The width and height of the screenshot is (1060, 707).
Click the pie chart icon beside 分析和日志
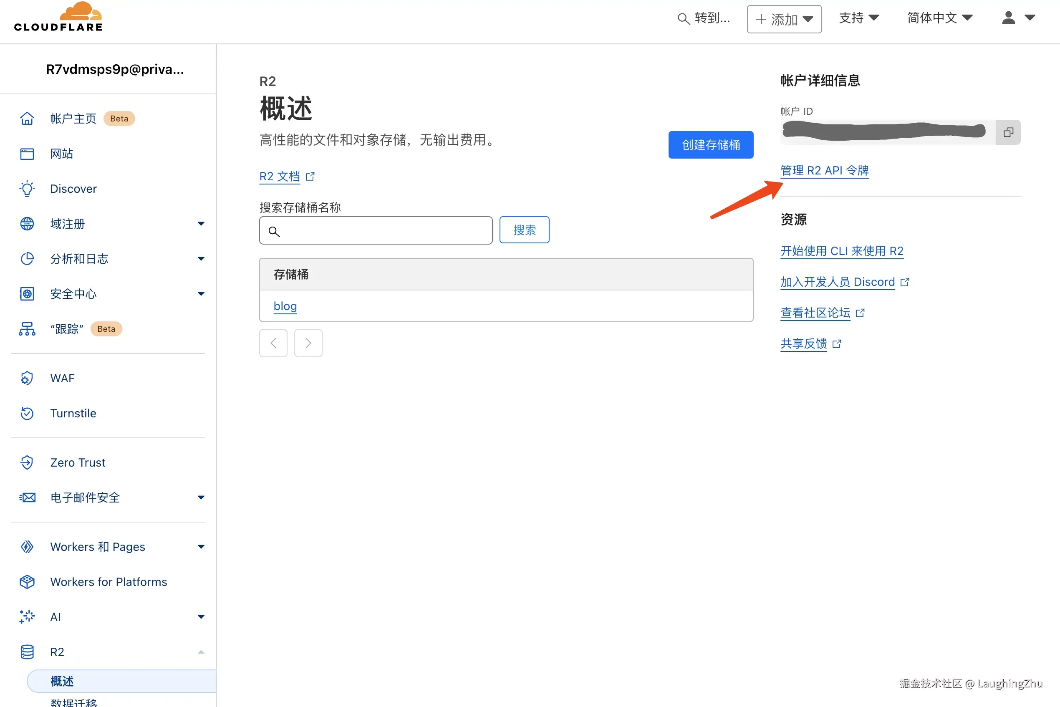[27, 259]
